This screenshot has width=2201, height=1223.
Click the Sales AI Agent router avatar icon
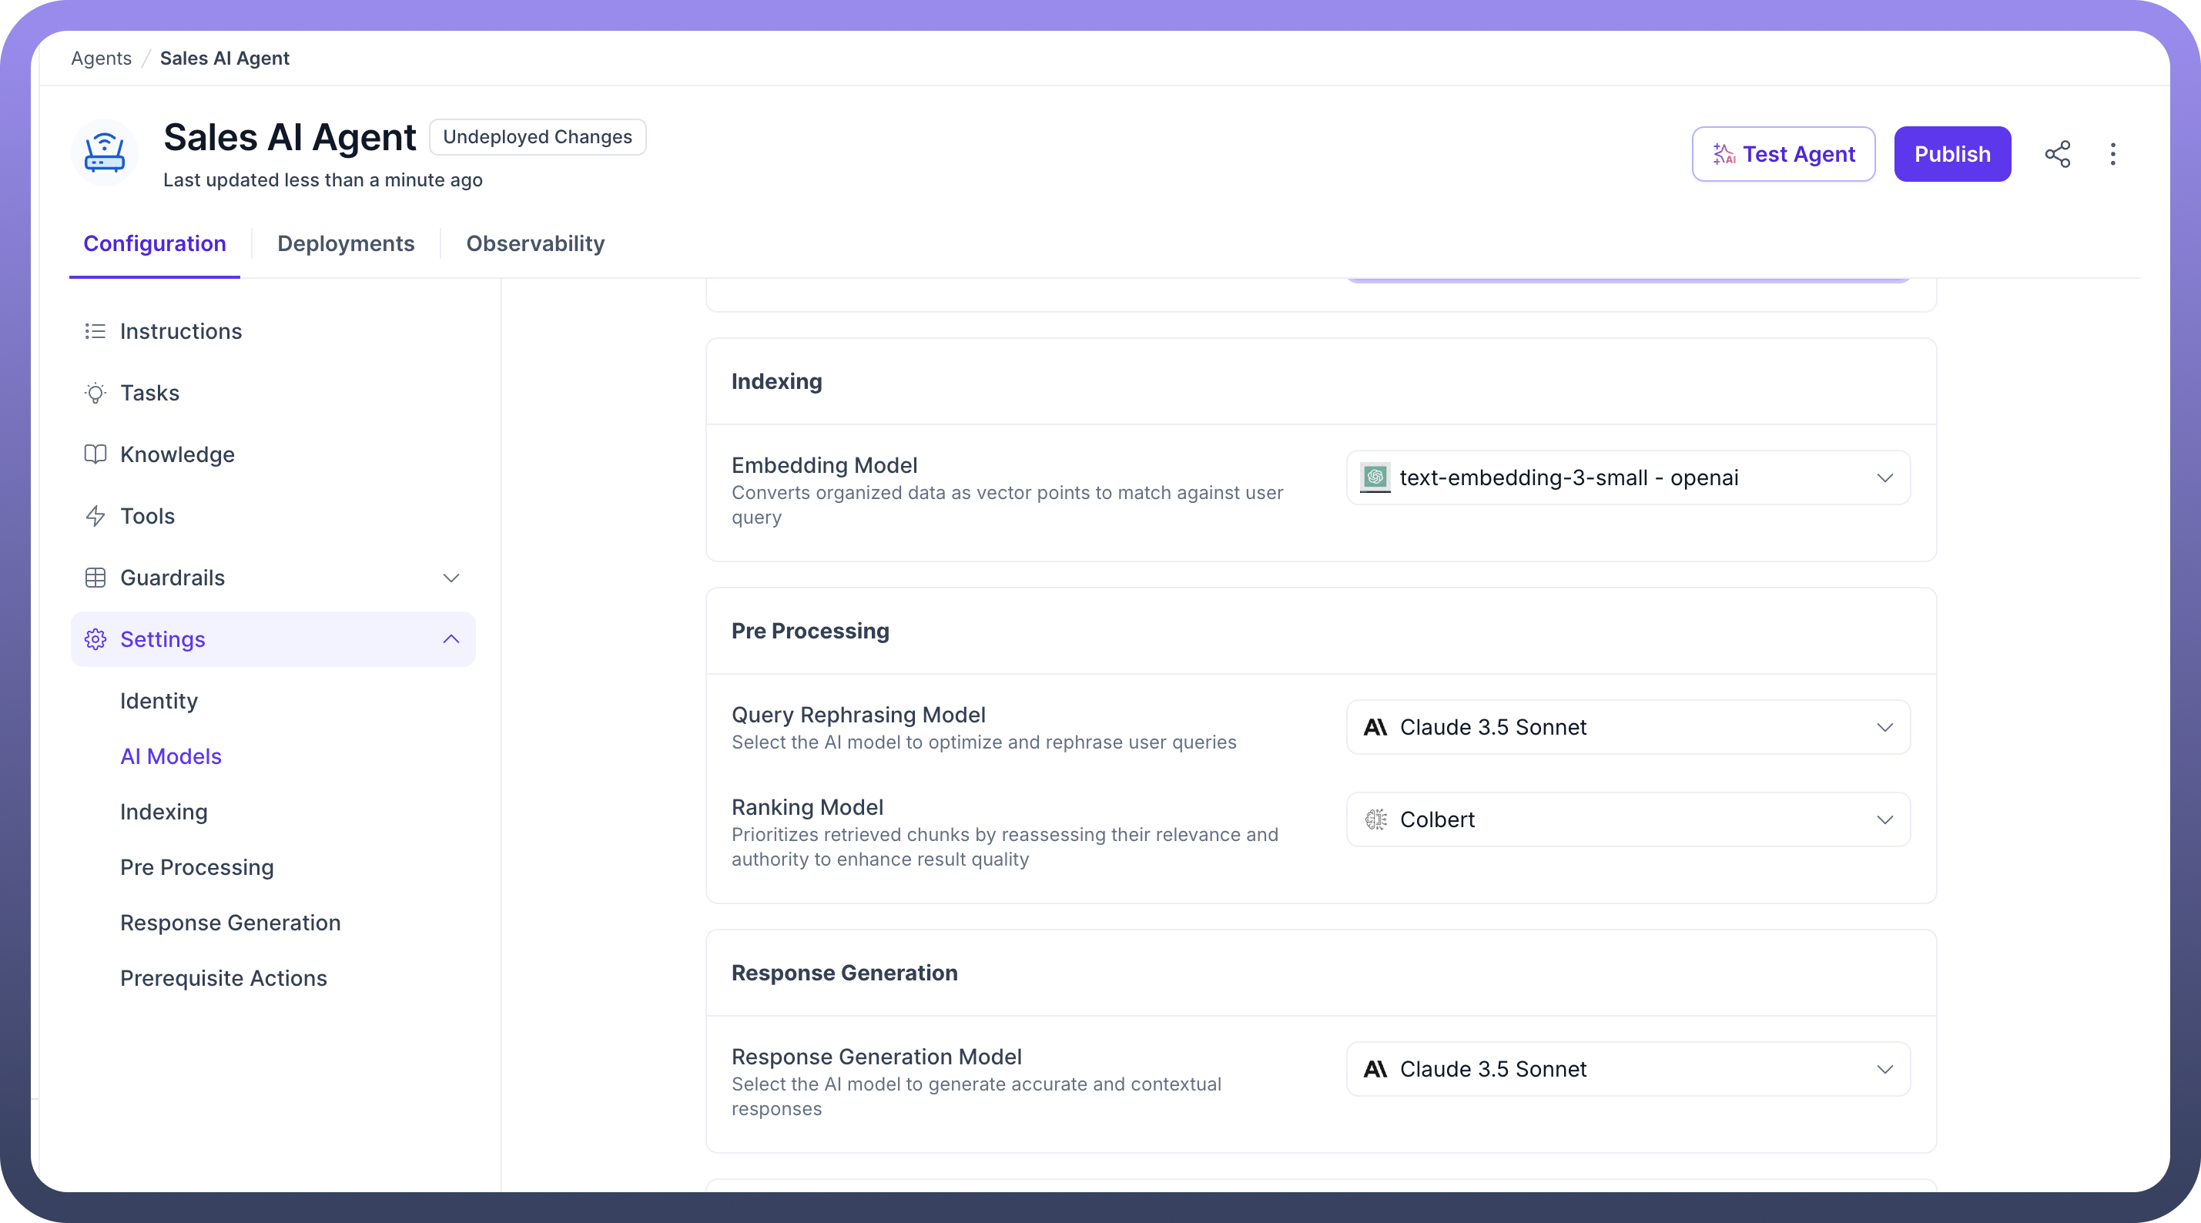(x=104, y=153)
